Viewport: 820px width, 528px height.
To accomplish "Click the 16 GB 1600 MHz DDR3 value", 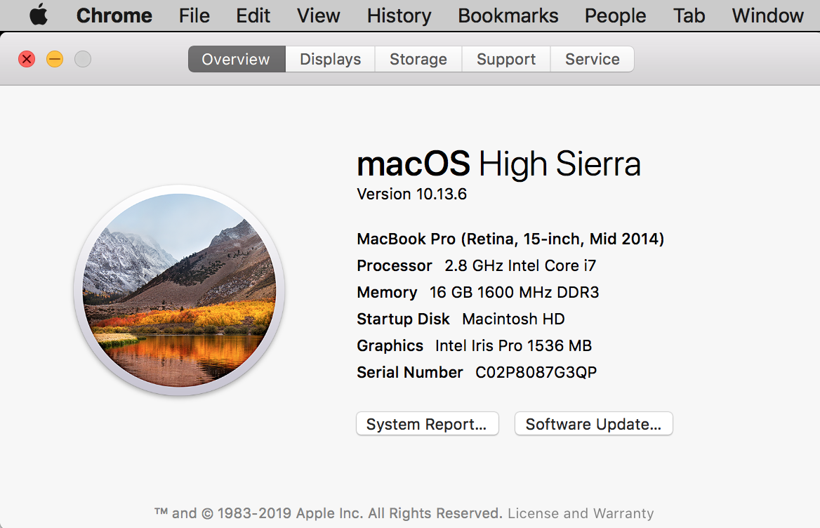I will tap(514, 292).
